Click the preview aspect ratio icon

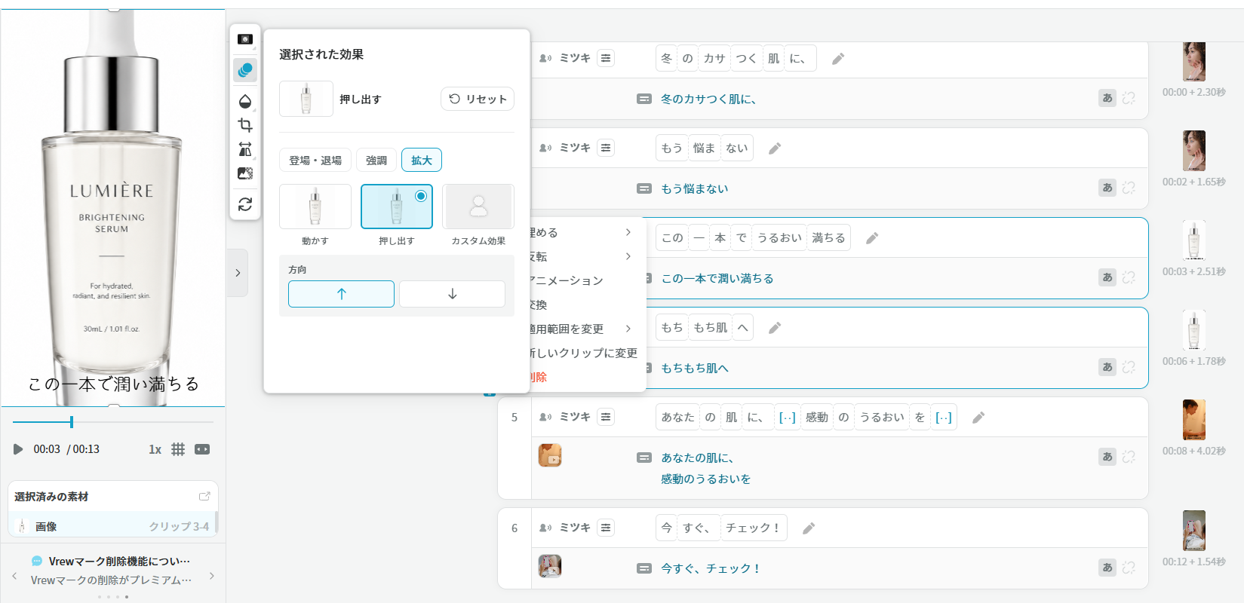click(202, 449)
